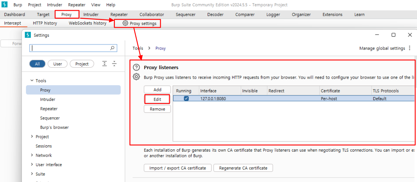This screenshot has height=182, width=417.
Task: Select the Project filter pill
Action: (x=82, y=64)
